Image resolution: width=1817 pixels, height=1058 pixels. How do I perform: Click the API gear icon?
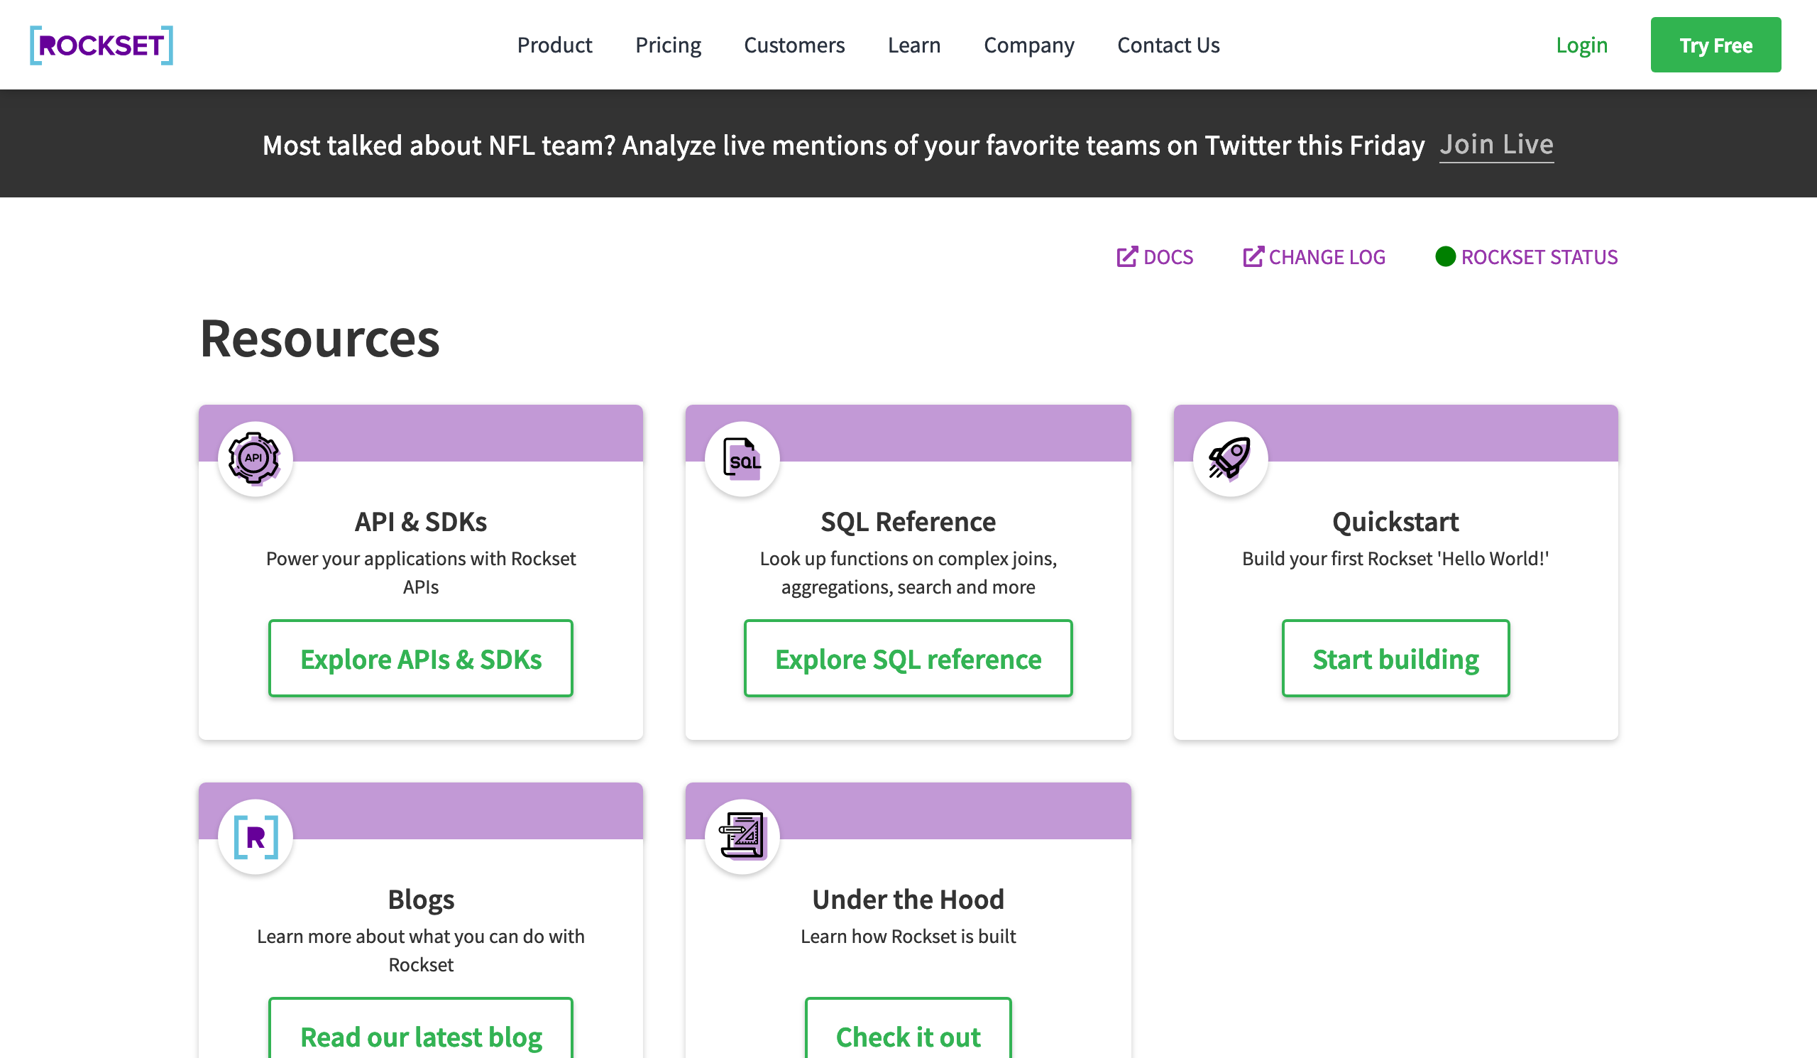(x=255, y=459)
